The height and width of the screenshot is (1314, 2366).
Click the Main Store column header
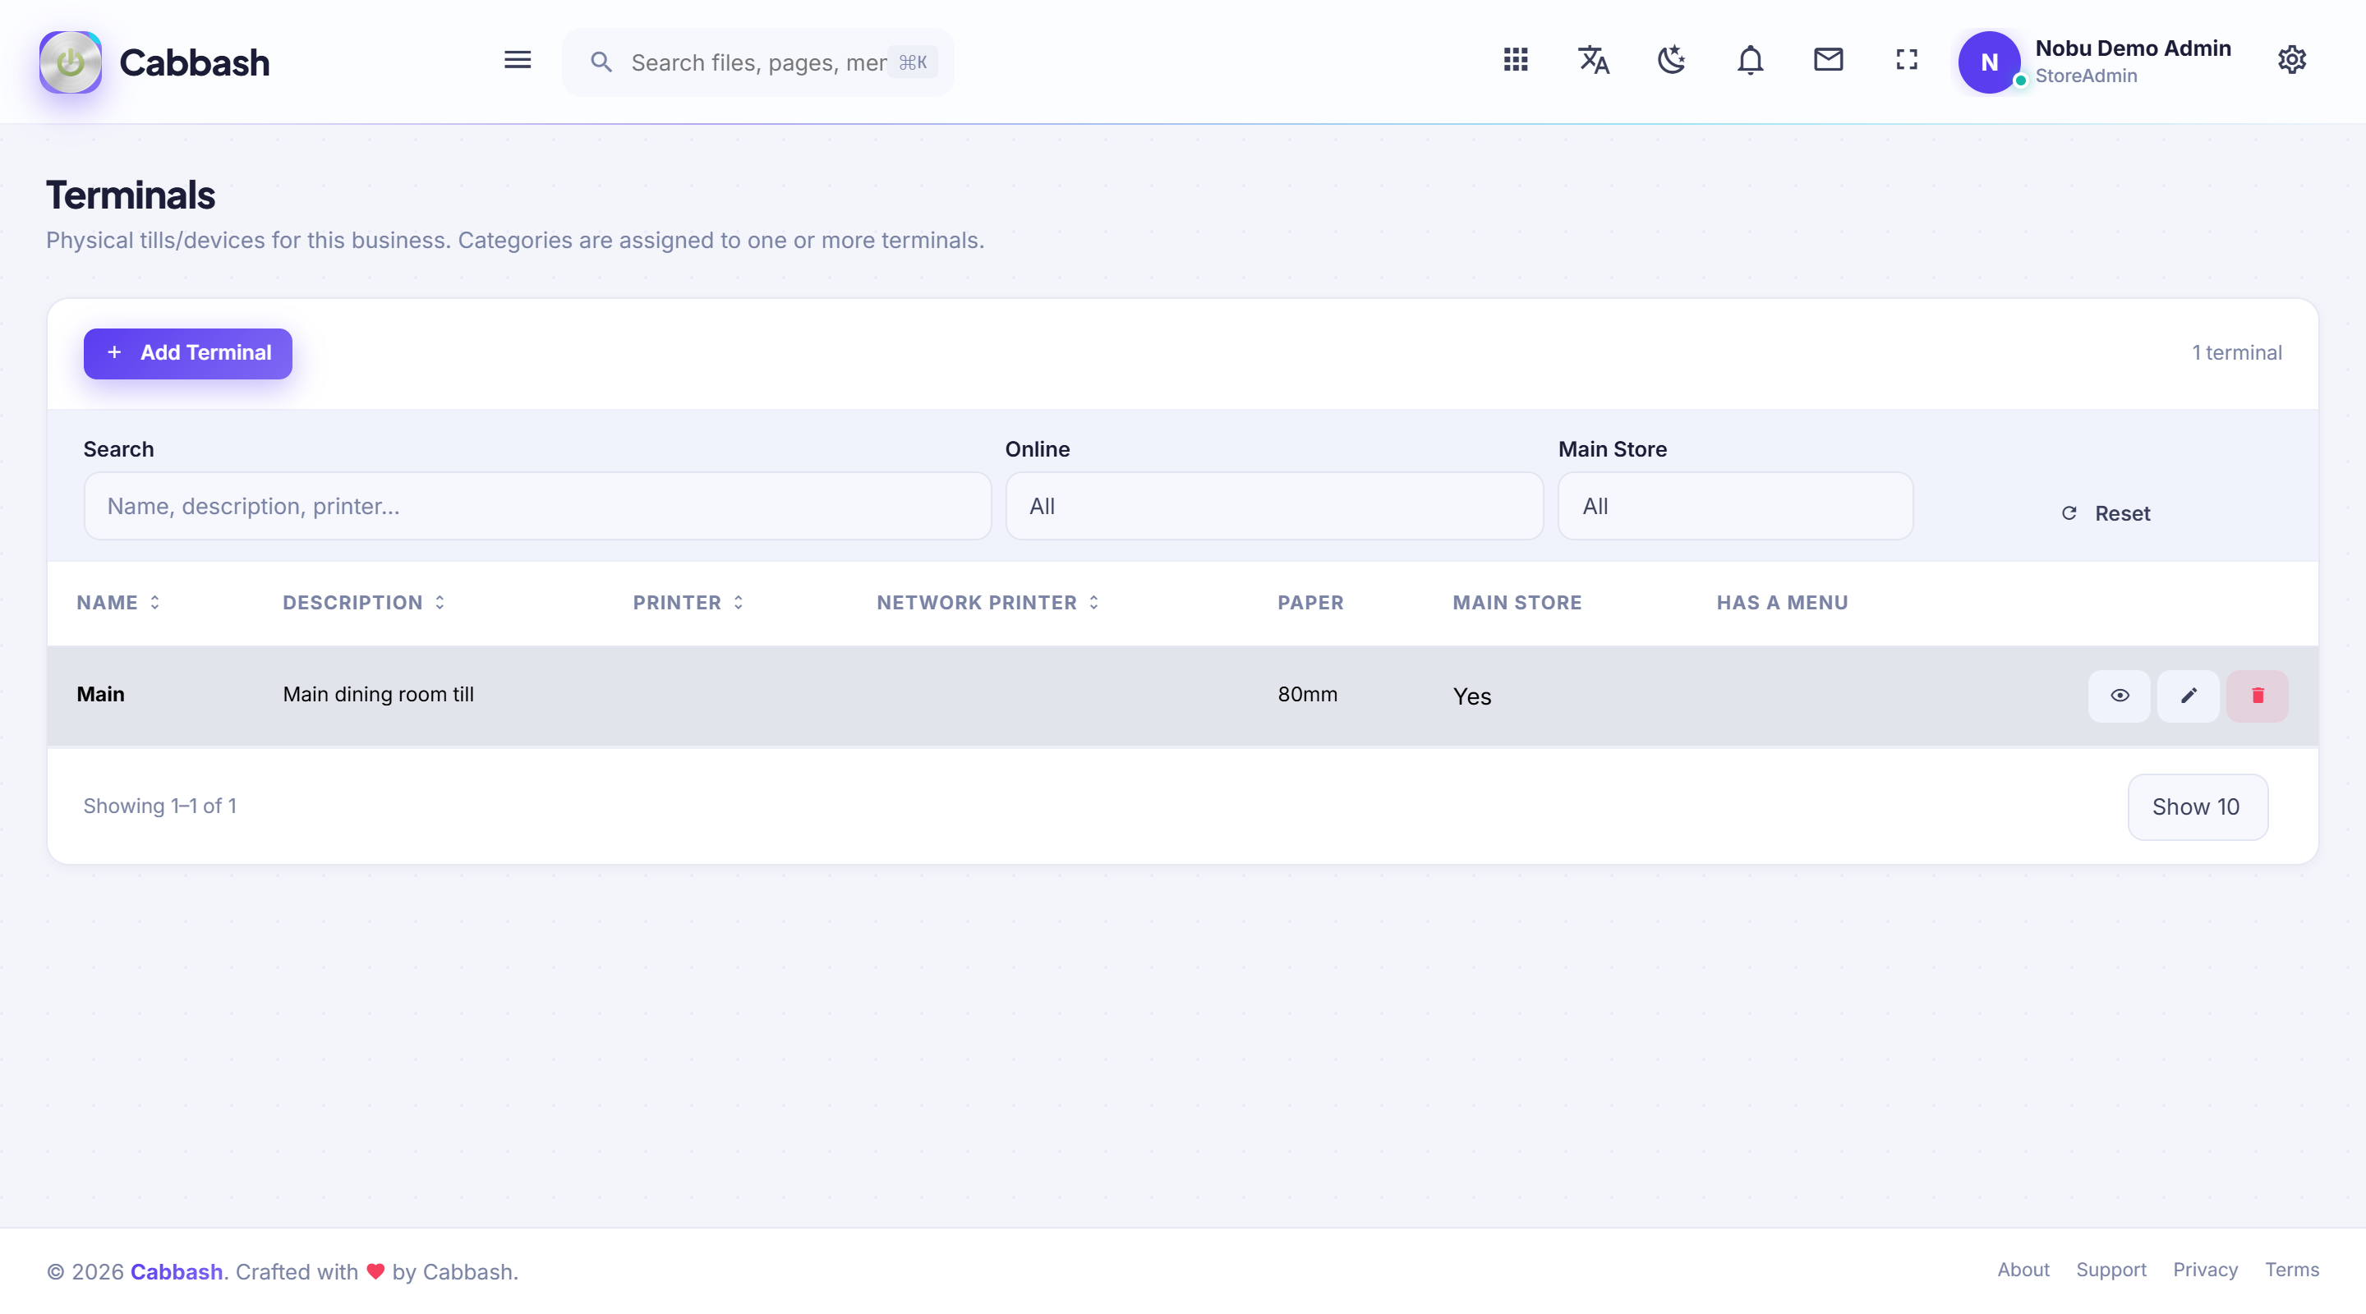tap(1517, 602)
